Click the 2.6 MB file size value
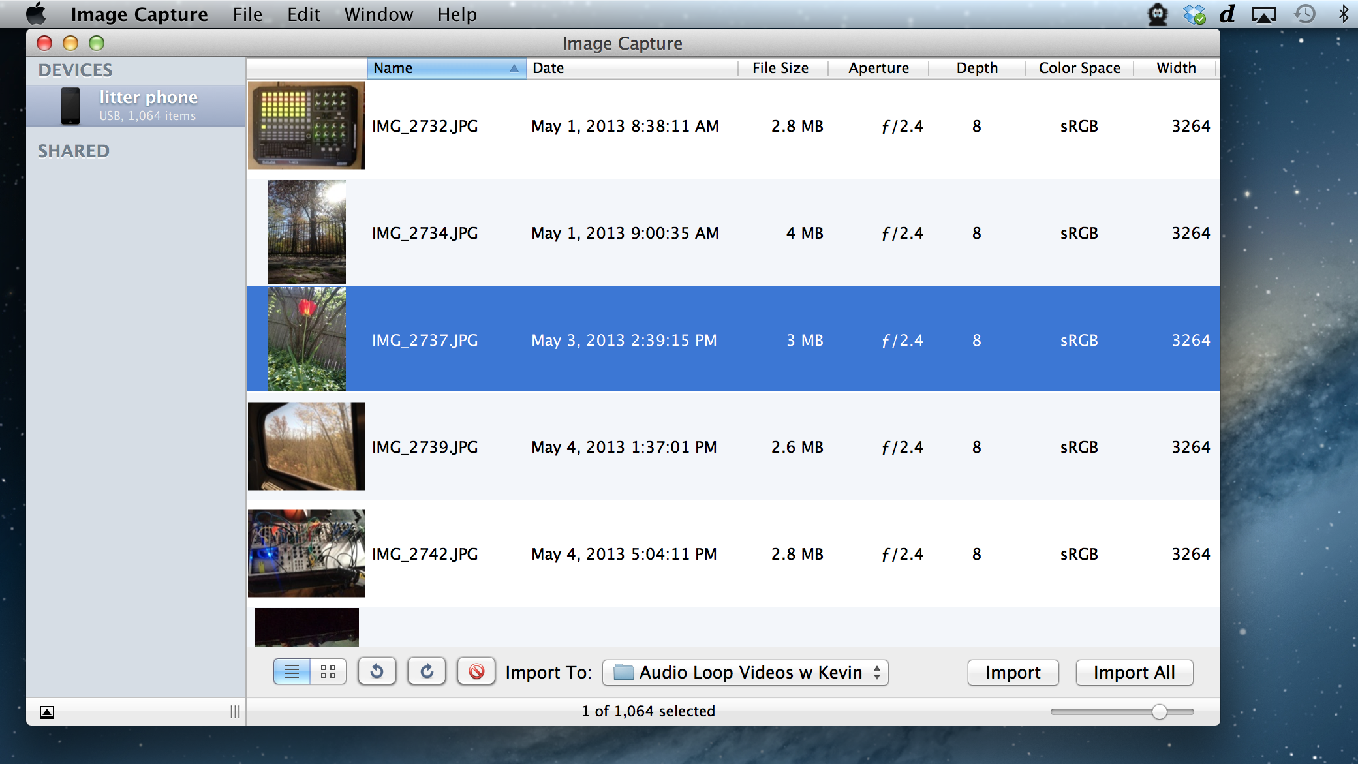1358x764 pixels. (x=797, y=447)
